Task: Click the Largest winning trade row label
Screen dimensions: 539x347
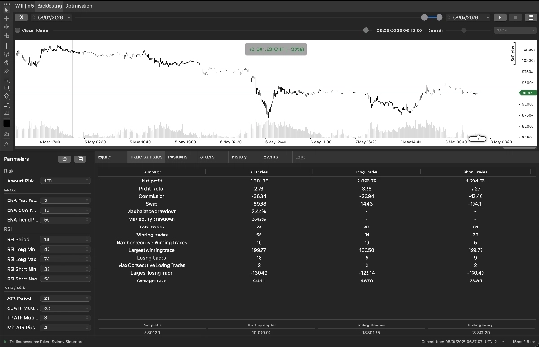Action: [x=152, y=250]
